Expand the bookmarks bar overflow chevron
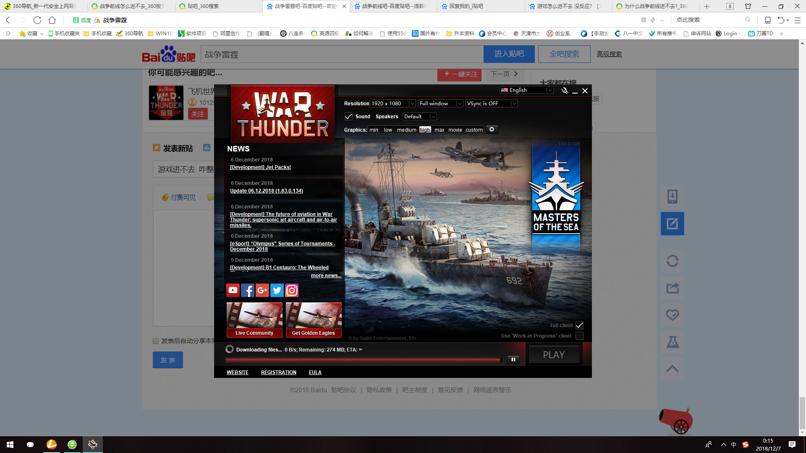 point(781,34)
